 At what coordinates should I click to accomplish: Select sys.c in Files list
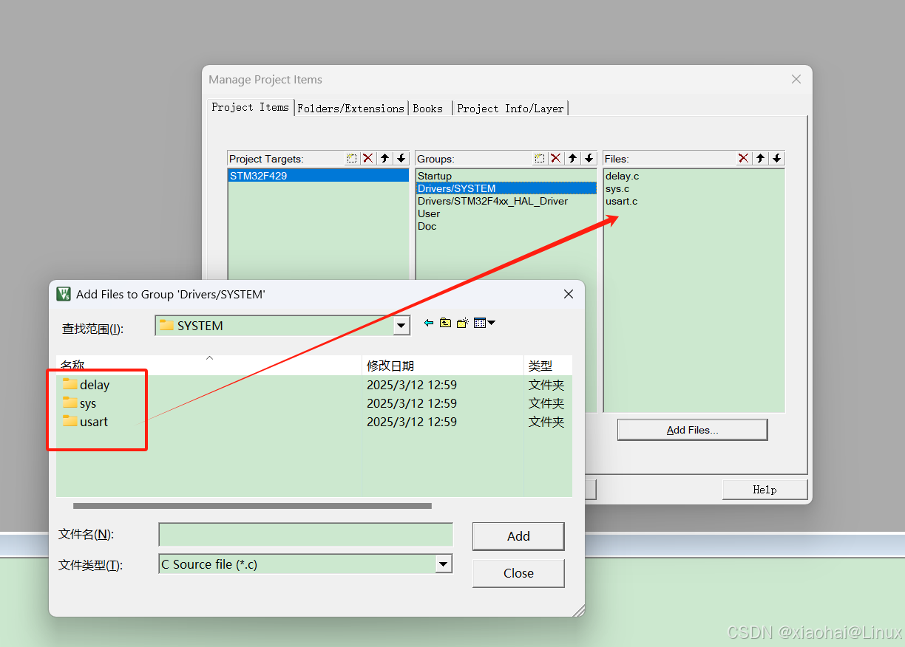(x=617, y=188)
